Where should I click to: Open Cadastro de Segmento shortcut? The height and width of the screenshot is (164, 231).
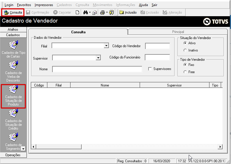pyautogui.click(x=13, y=141)
